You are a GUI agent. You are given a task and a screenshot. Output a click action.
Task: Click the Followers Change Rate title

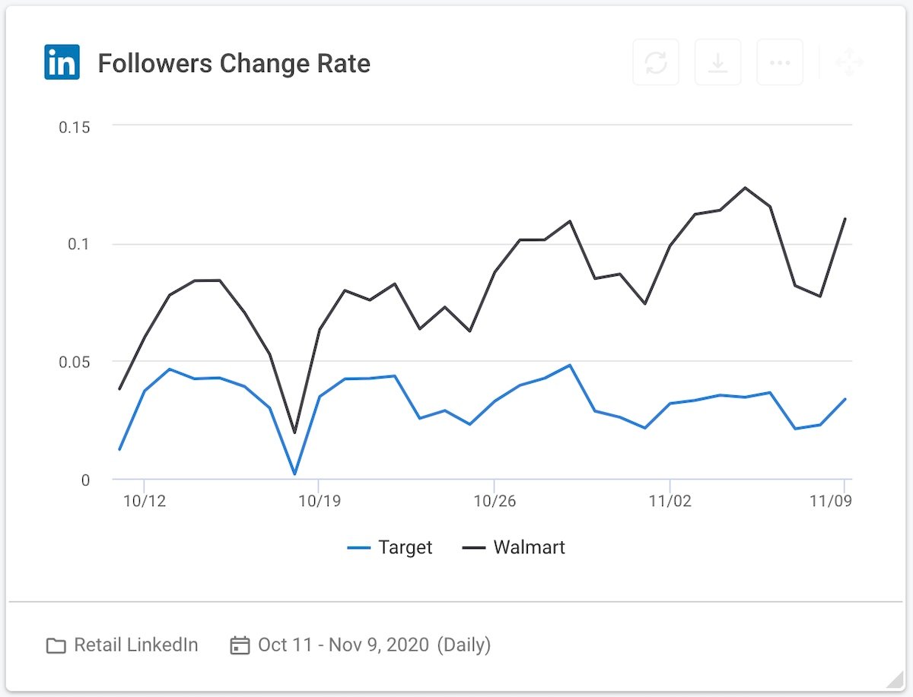[x=234, y=63]
